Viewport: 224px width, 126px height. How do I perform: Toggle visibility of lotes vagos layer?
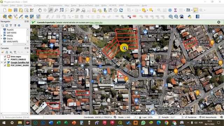pos(5,57)
